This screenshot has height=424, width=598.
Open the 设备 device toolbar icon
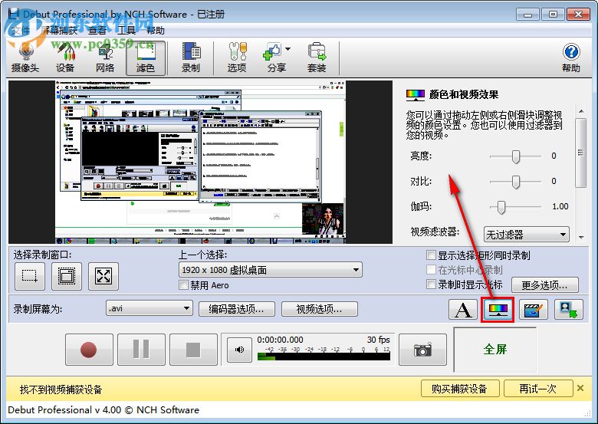pos(65,58)
